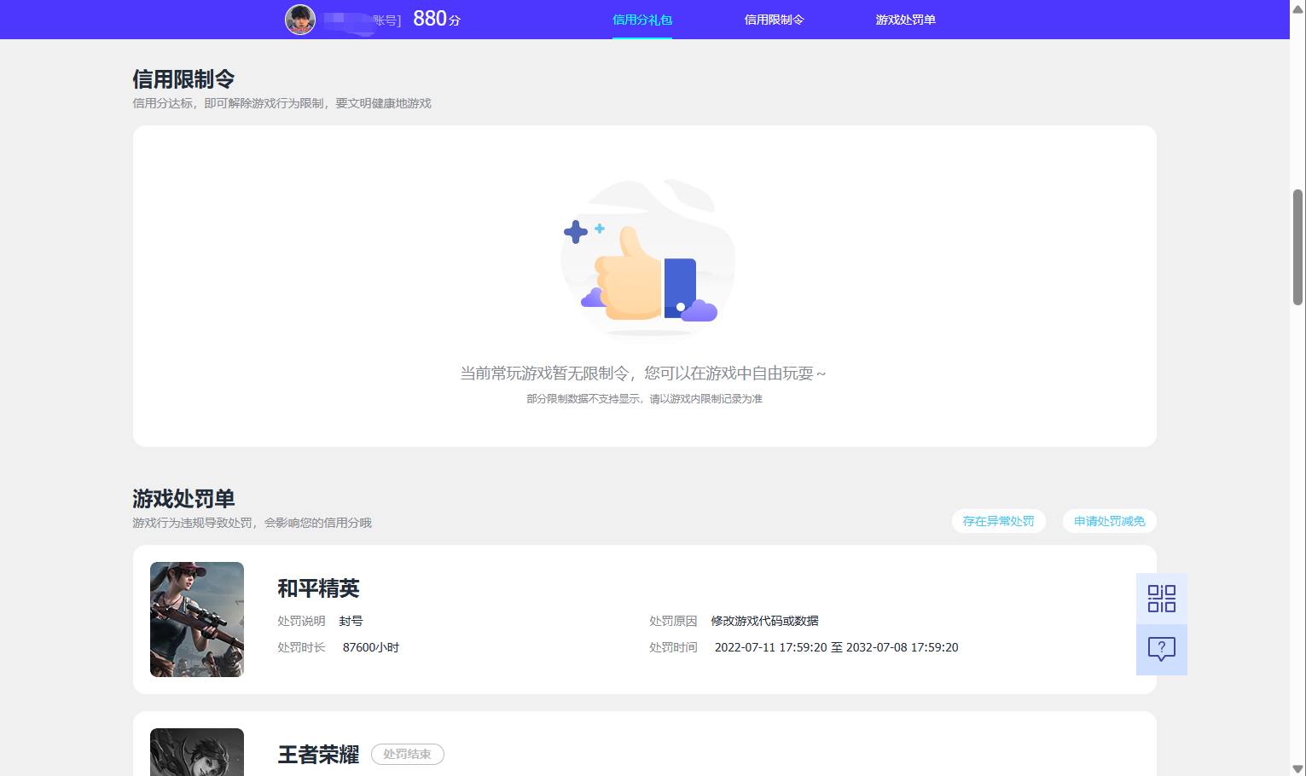Click 存在异常处罚 button

[998, 521]
